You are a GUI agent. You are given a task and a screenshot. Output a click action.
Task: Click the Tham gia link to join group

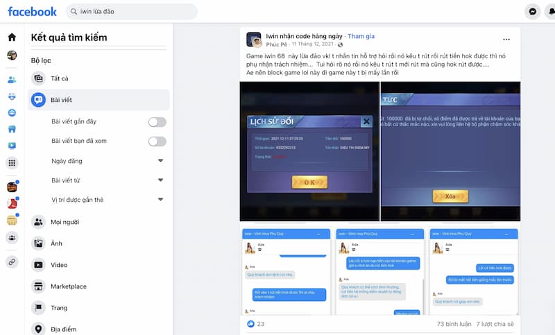361,36
